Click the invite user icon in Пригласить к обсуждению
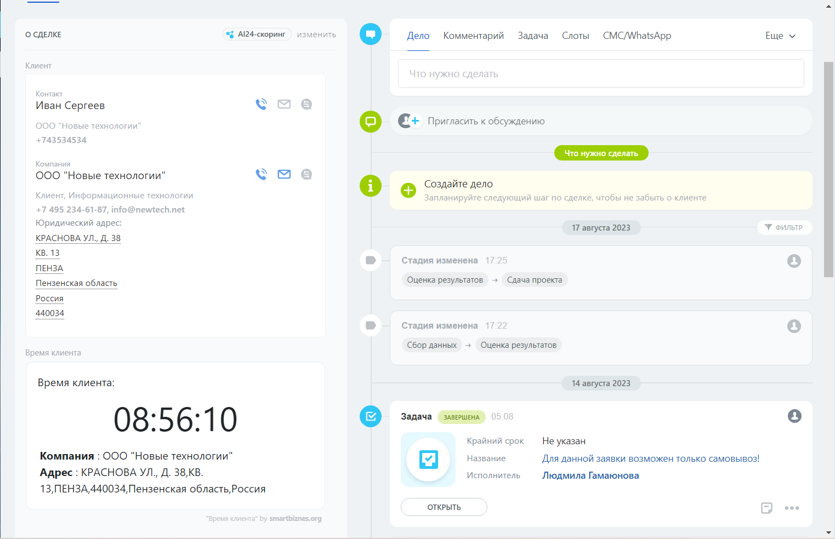The image size is (835, 539). (x=408, y=121)
